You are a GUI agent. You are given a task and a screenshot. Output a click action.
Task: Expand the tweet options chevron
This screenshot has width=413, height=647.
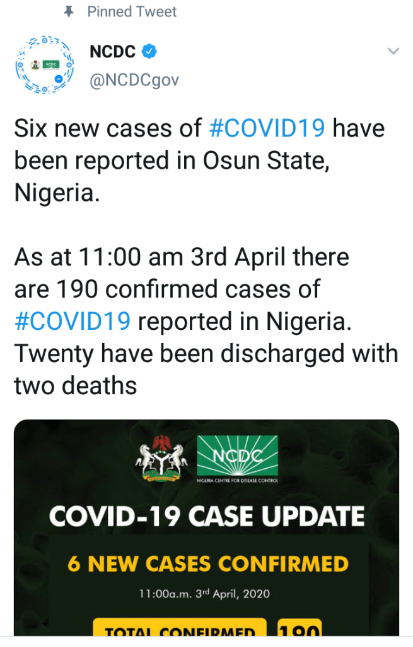(393, 52)
